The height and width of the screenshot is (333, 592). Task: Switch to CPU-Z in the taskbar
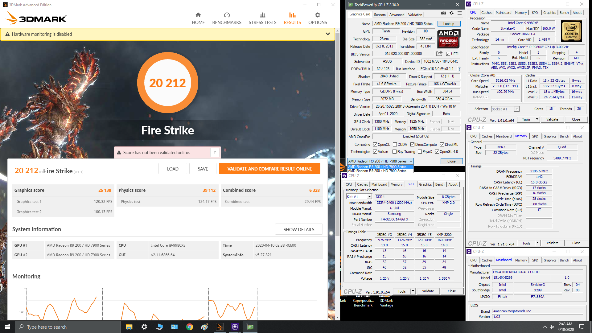[x=235, y=327]
